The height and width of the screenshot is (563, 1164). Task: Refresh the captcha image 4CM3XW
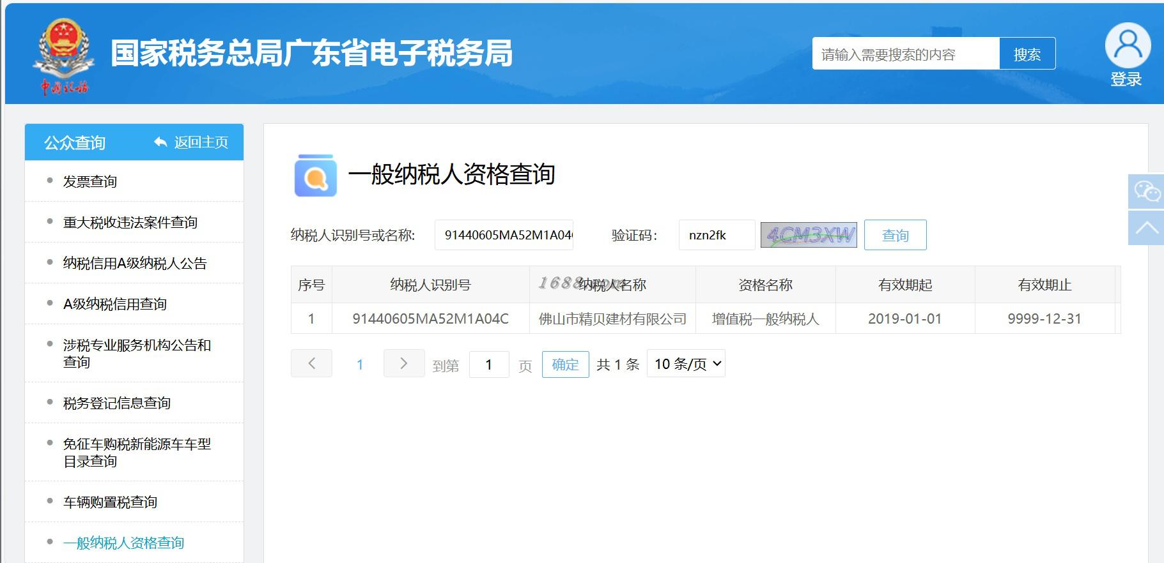(809, 235)
